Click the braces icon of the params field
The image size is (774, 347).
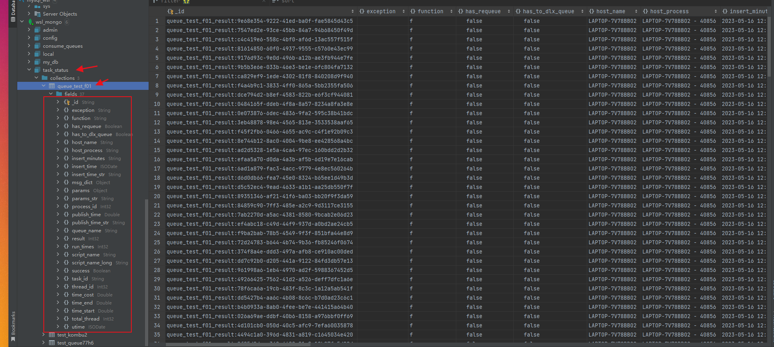point(66,190)
